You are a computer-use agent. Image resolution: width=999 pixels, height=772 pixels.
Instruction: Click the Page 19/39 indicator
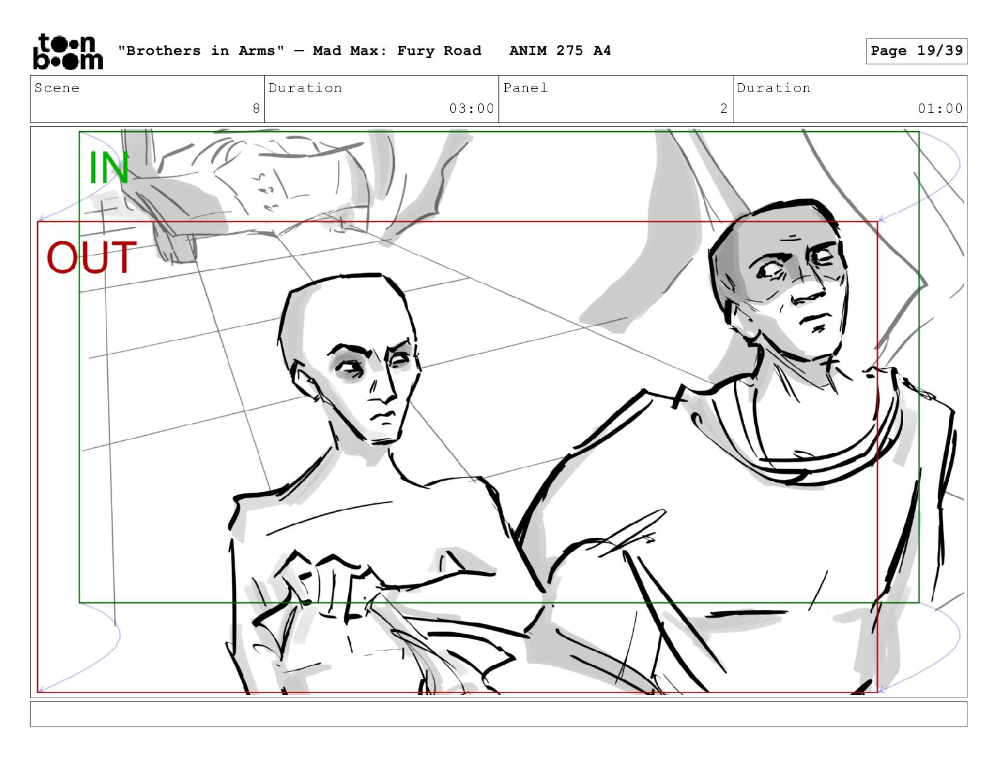916,51
